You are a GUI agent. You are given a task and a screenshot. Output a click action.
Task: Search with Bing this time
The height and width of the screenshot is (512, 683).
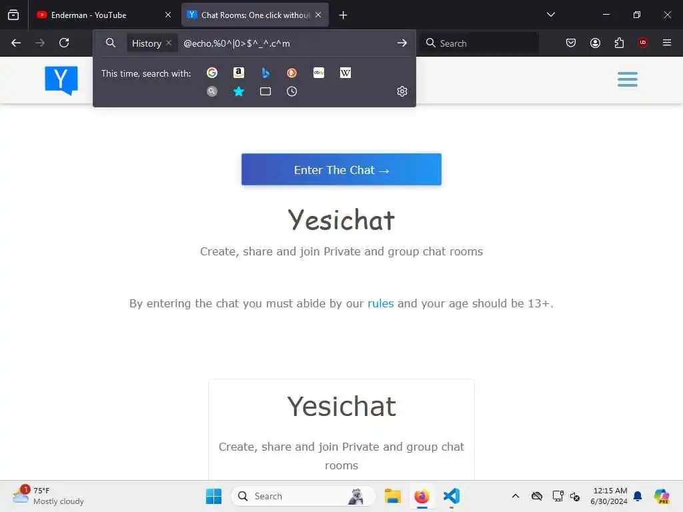(x=265, y=73)
